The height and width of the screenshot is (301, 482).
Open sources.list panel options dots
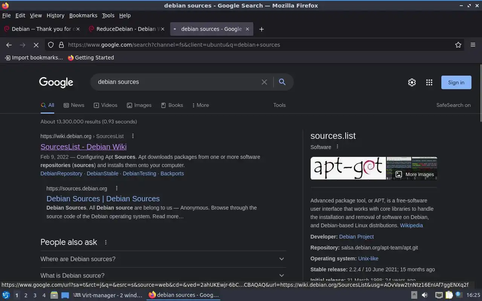pos(337,147)
